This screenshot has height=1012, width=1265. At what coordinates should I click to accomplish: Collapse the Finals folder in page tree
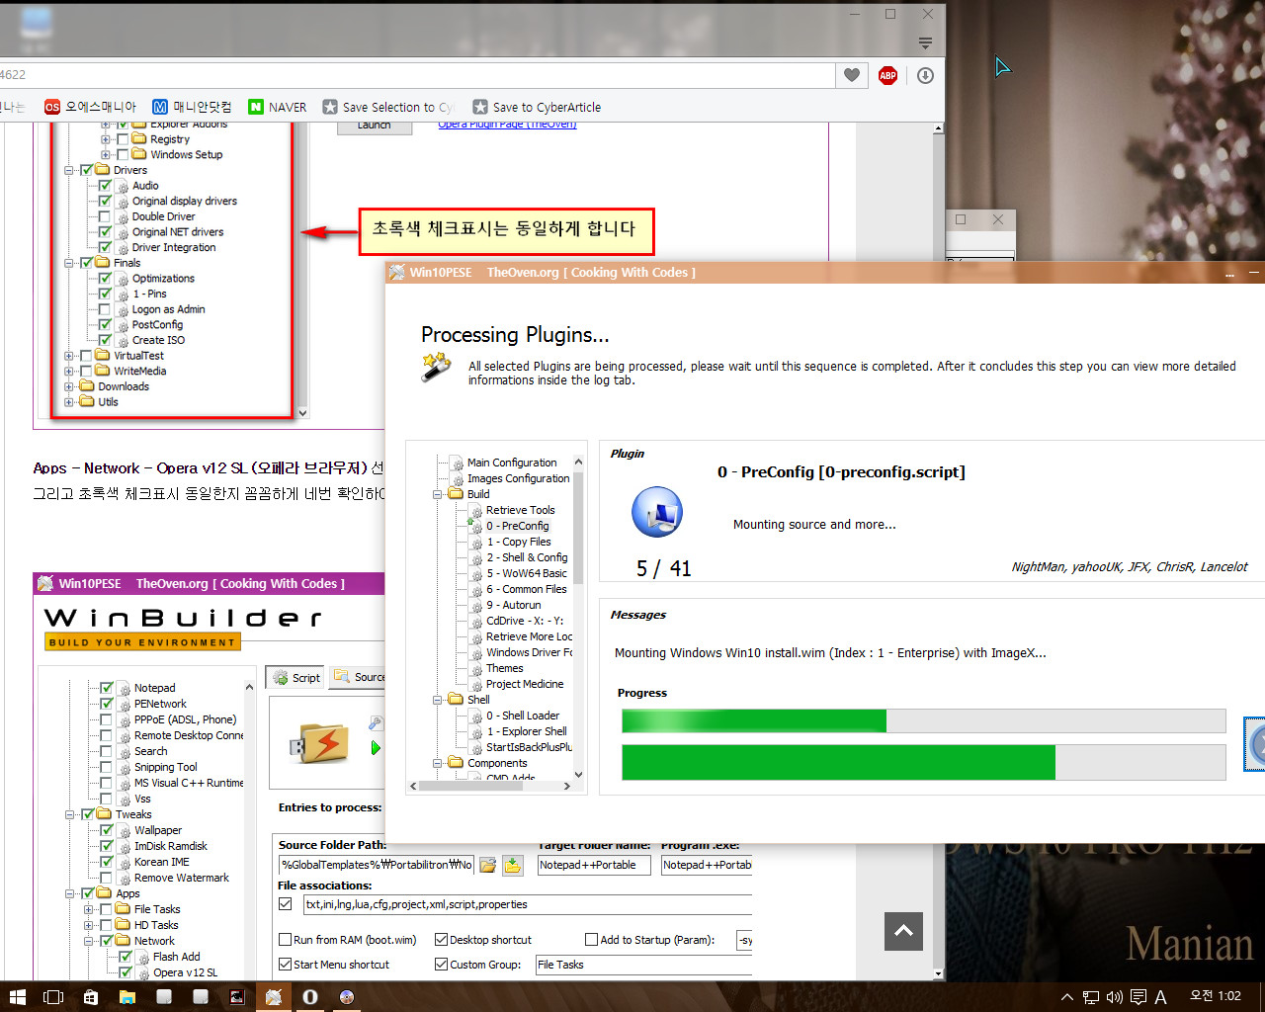[69, 263]
